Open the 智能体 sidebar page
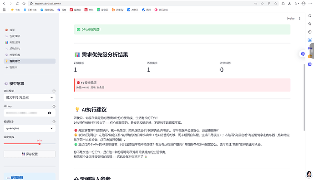Viewport: 314px width, 180px height. point(30,68)
